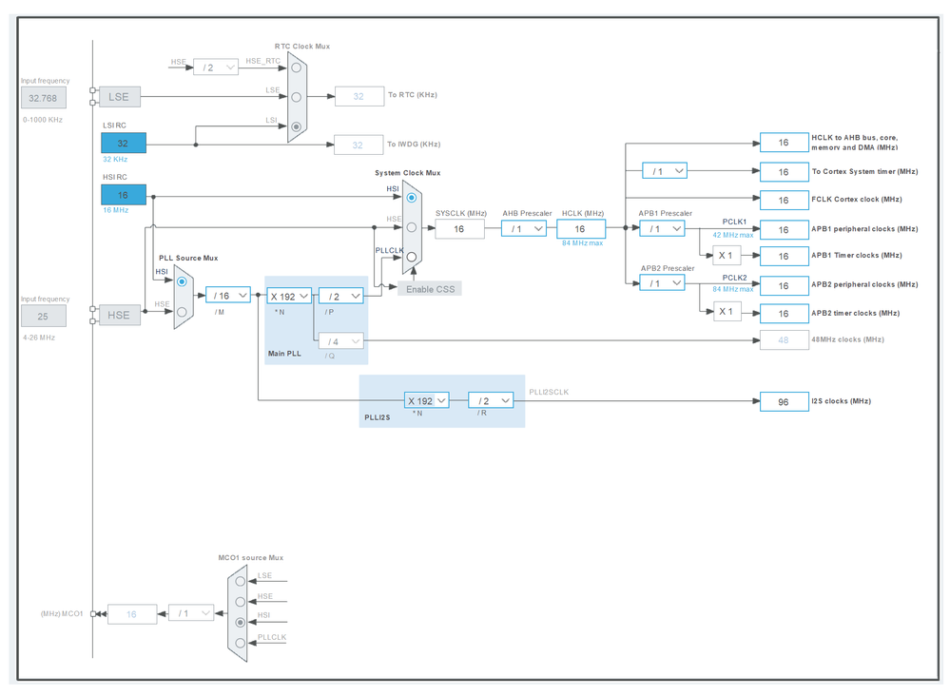Viewport: 950px width, 696px height.
Task: Open PLLI2S /2 R divider dropdown
Action: [x=491, y=400]
